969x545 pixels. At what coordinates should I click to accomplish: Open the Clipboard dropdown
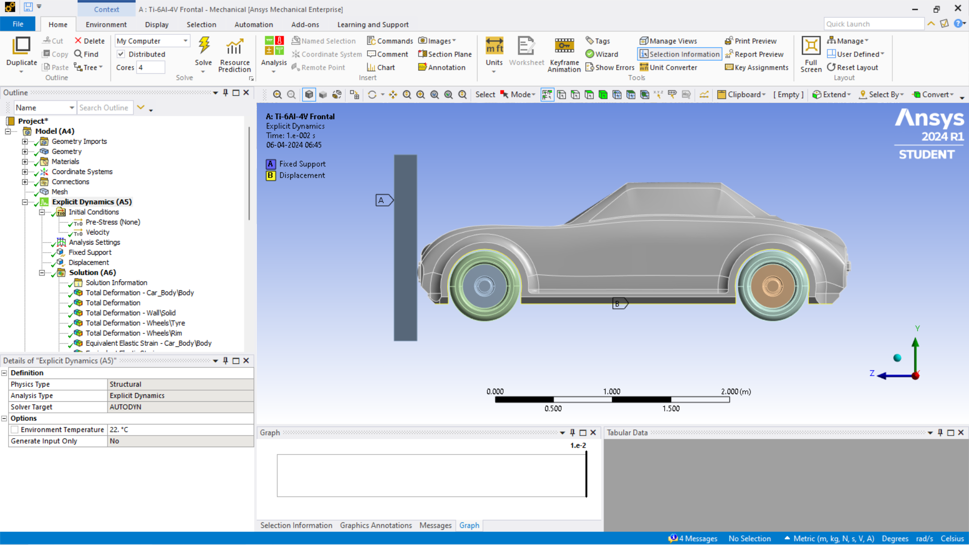click(x=741, y=94)
